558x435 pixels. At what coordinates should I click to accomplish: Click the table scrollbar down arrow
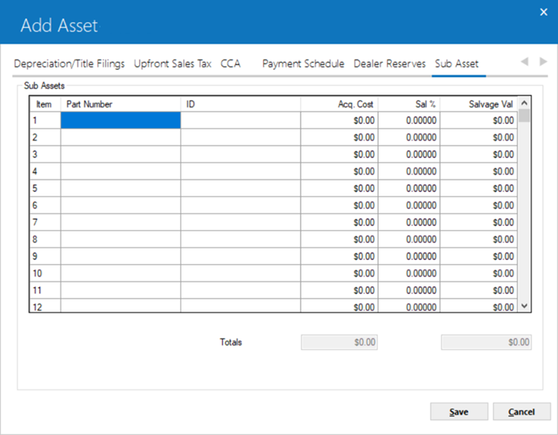[x=525, y=306]
